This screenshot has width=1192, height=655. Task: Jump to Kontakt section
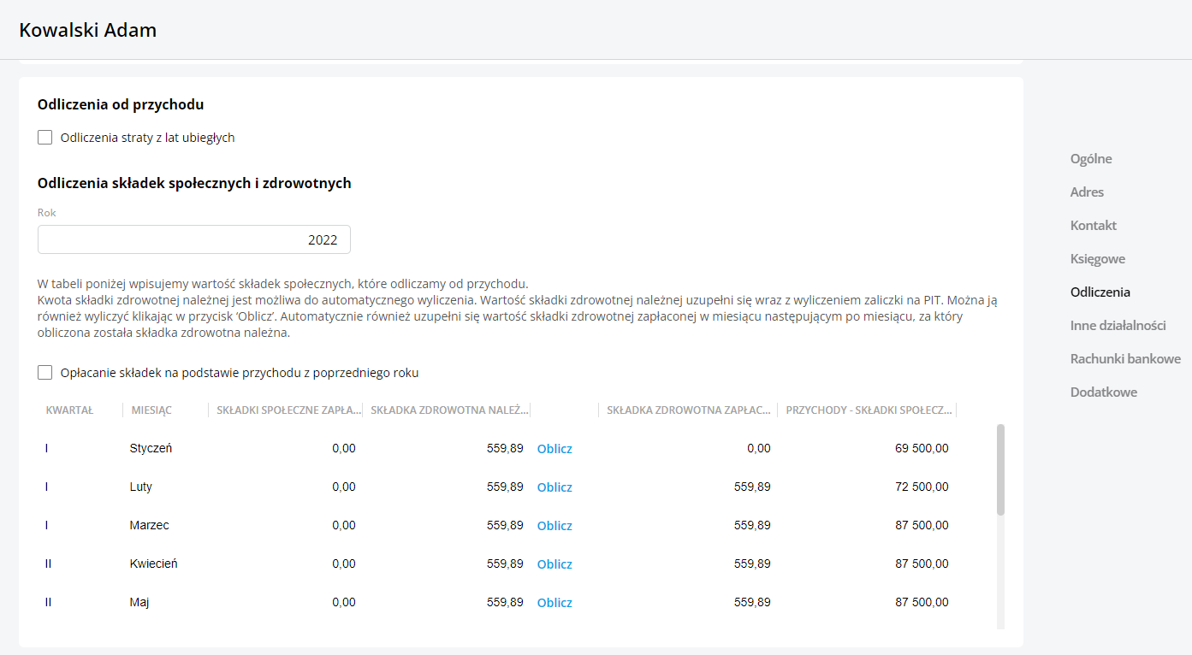pyautogui.click(x=1093, y=226)
